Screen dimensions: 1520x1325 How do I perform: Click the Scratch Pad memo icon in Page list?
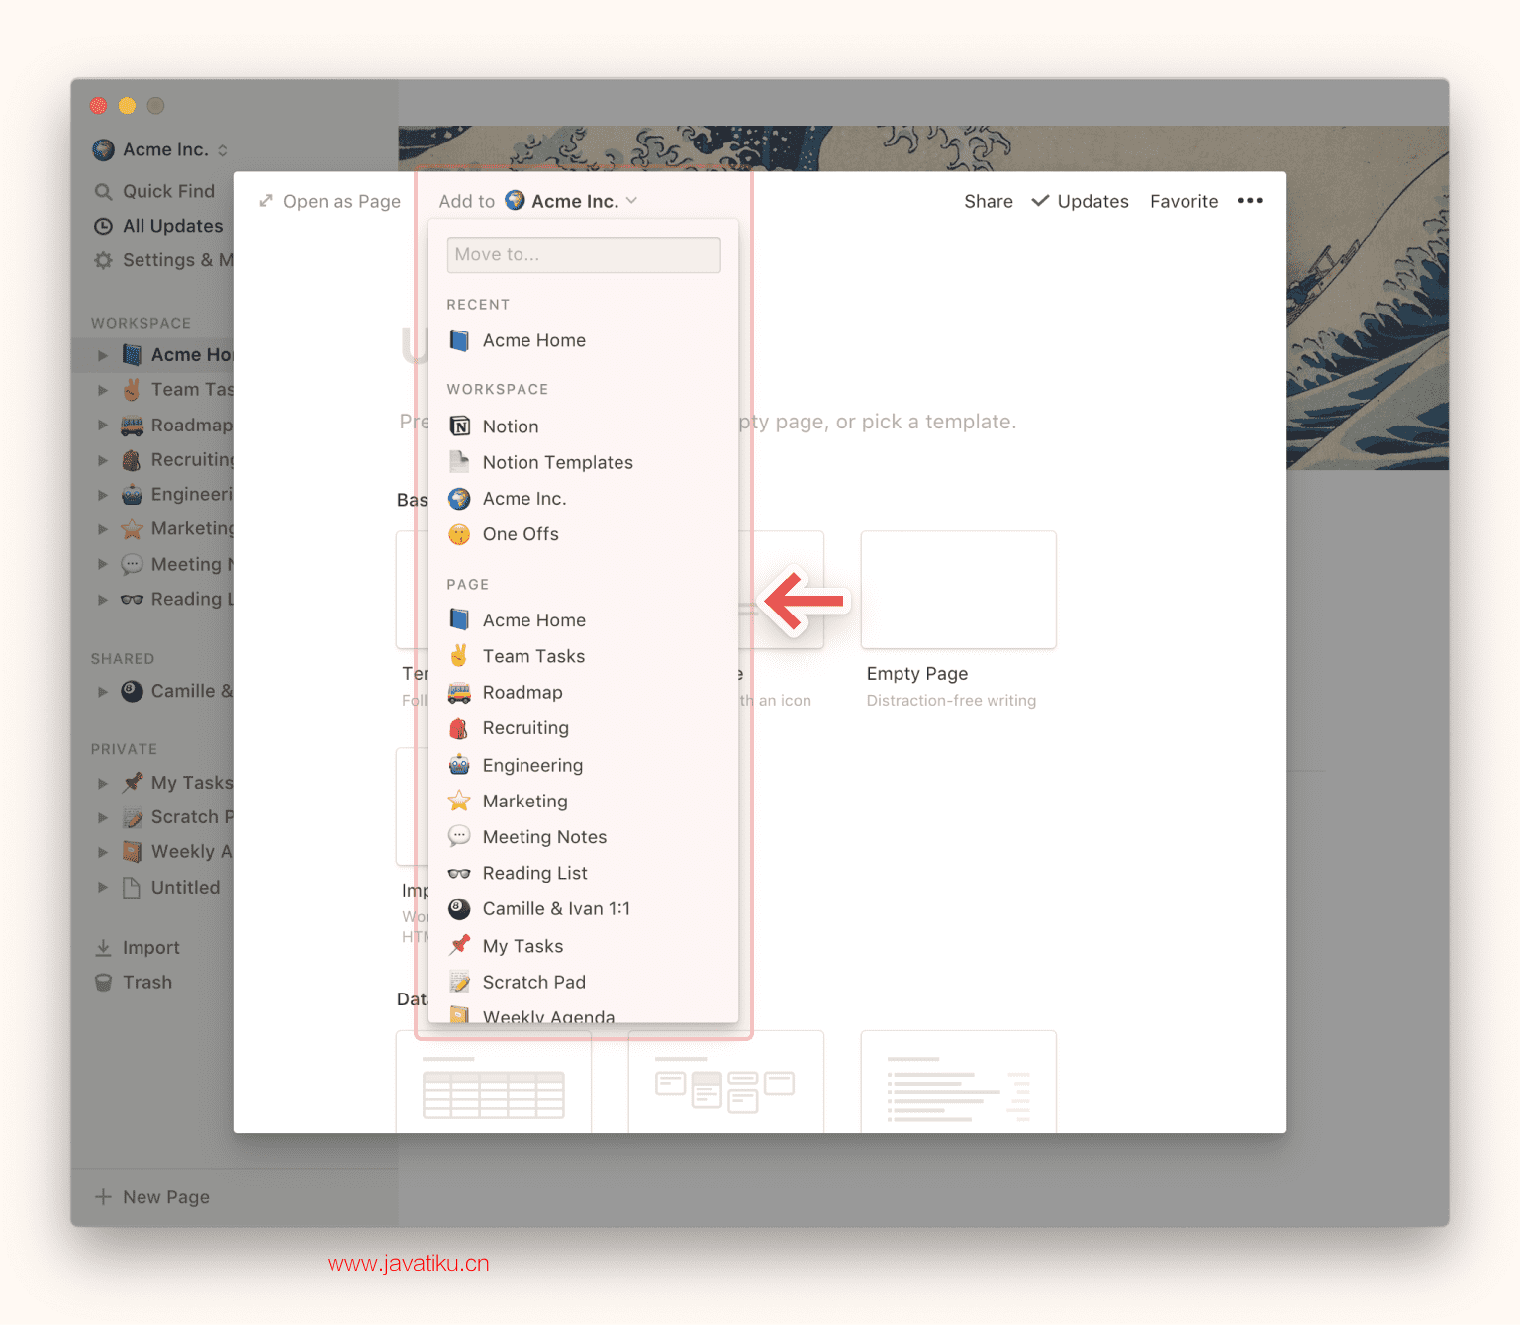459,982
